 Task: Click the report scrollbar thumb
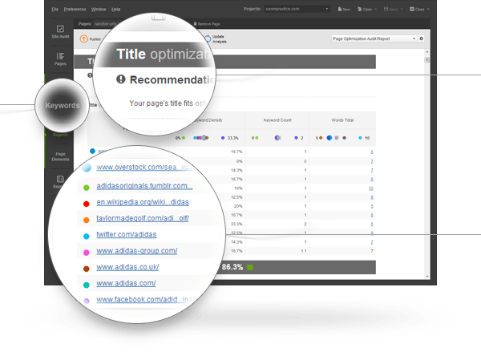[427, 60]
